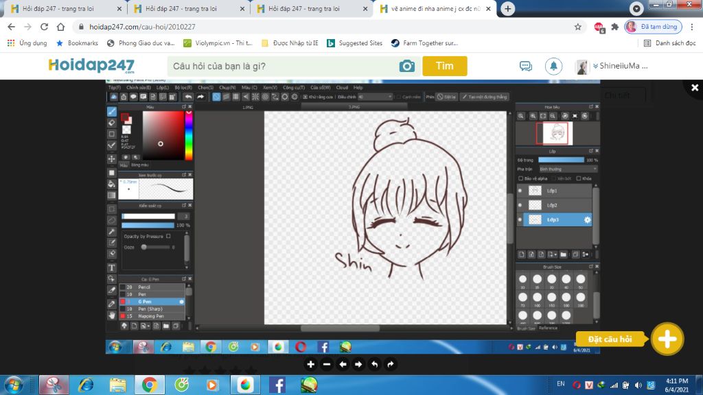The height and width of the screenshot is (395, 703).
Task: Hide layer Lớp2 using its visibility dot
Action: (520, 205)
